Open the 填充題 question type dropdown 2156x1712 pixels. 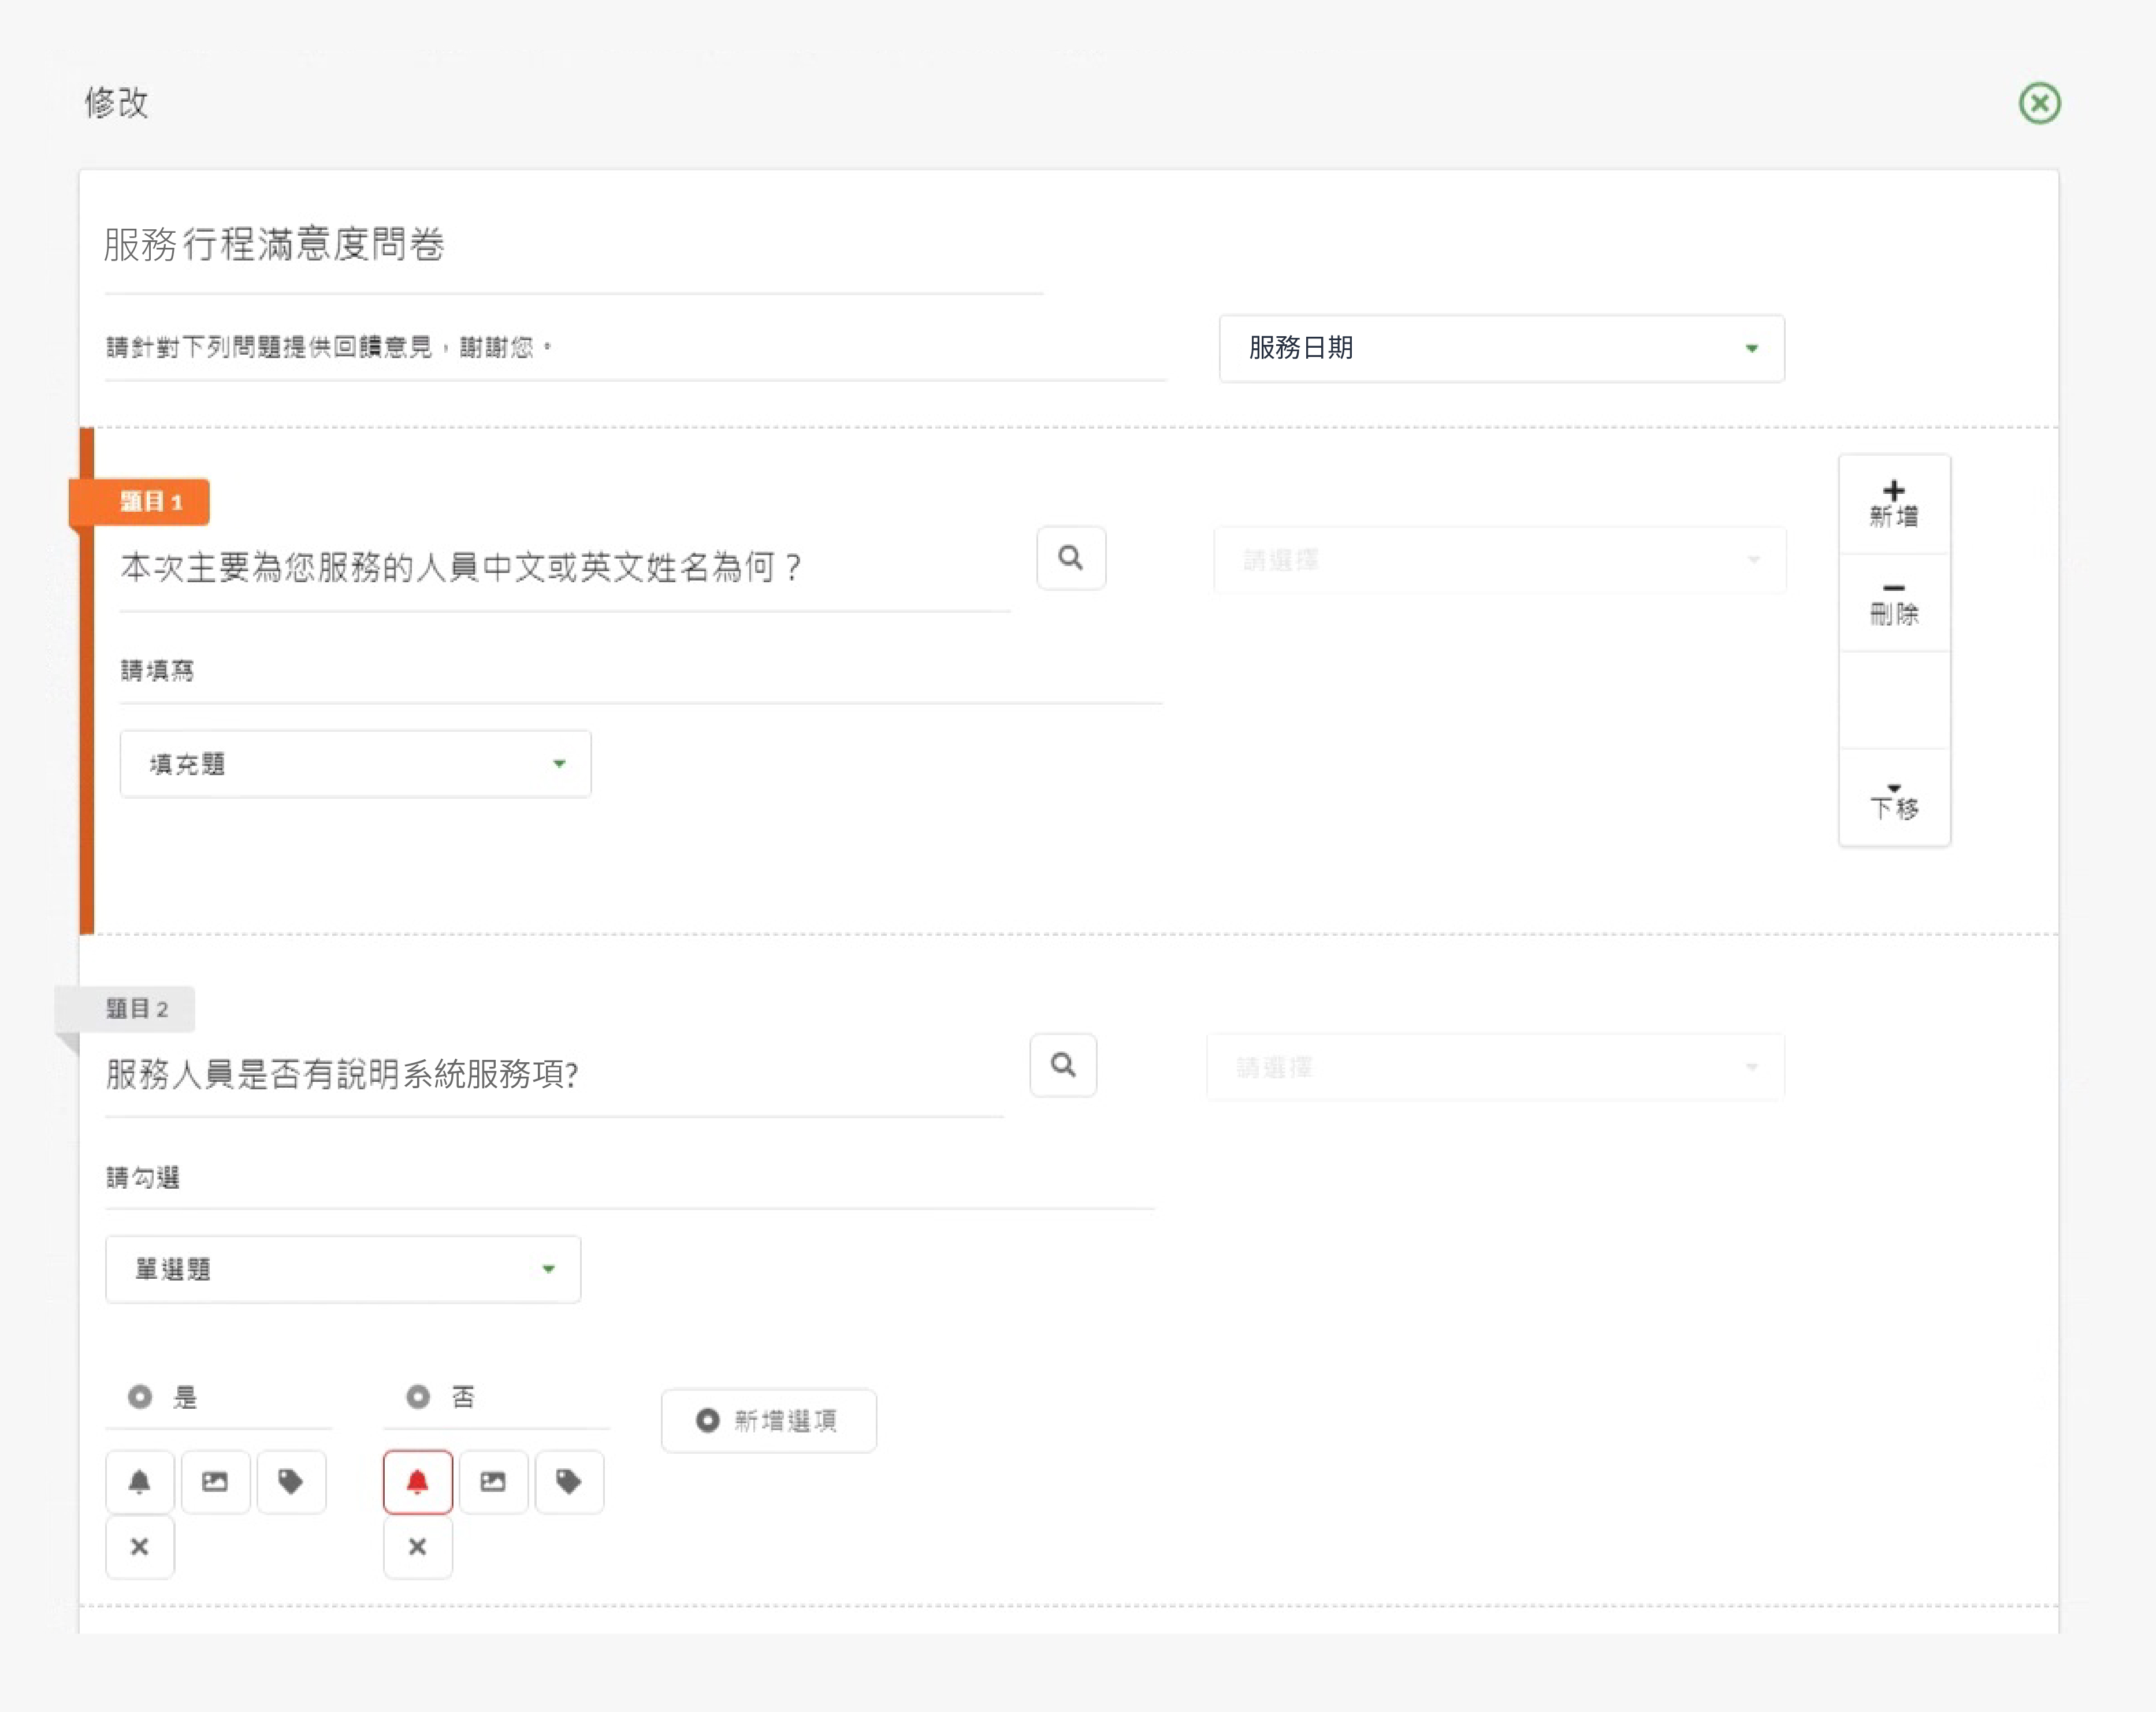(355, 764)
